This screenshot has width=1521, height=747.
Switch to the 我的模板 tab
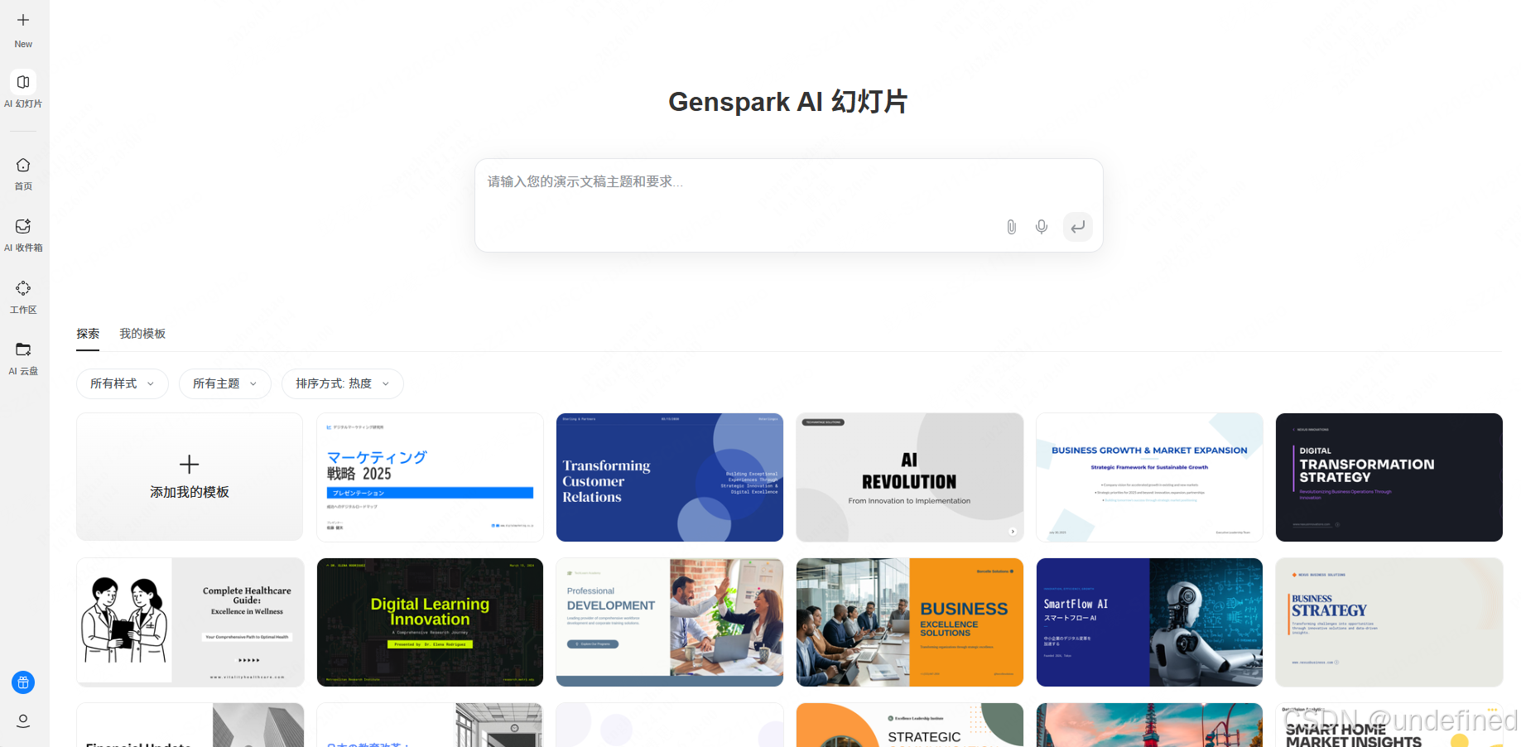pos(142,334)
